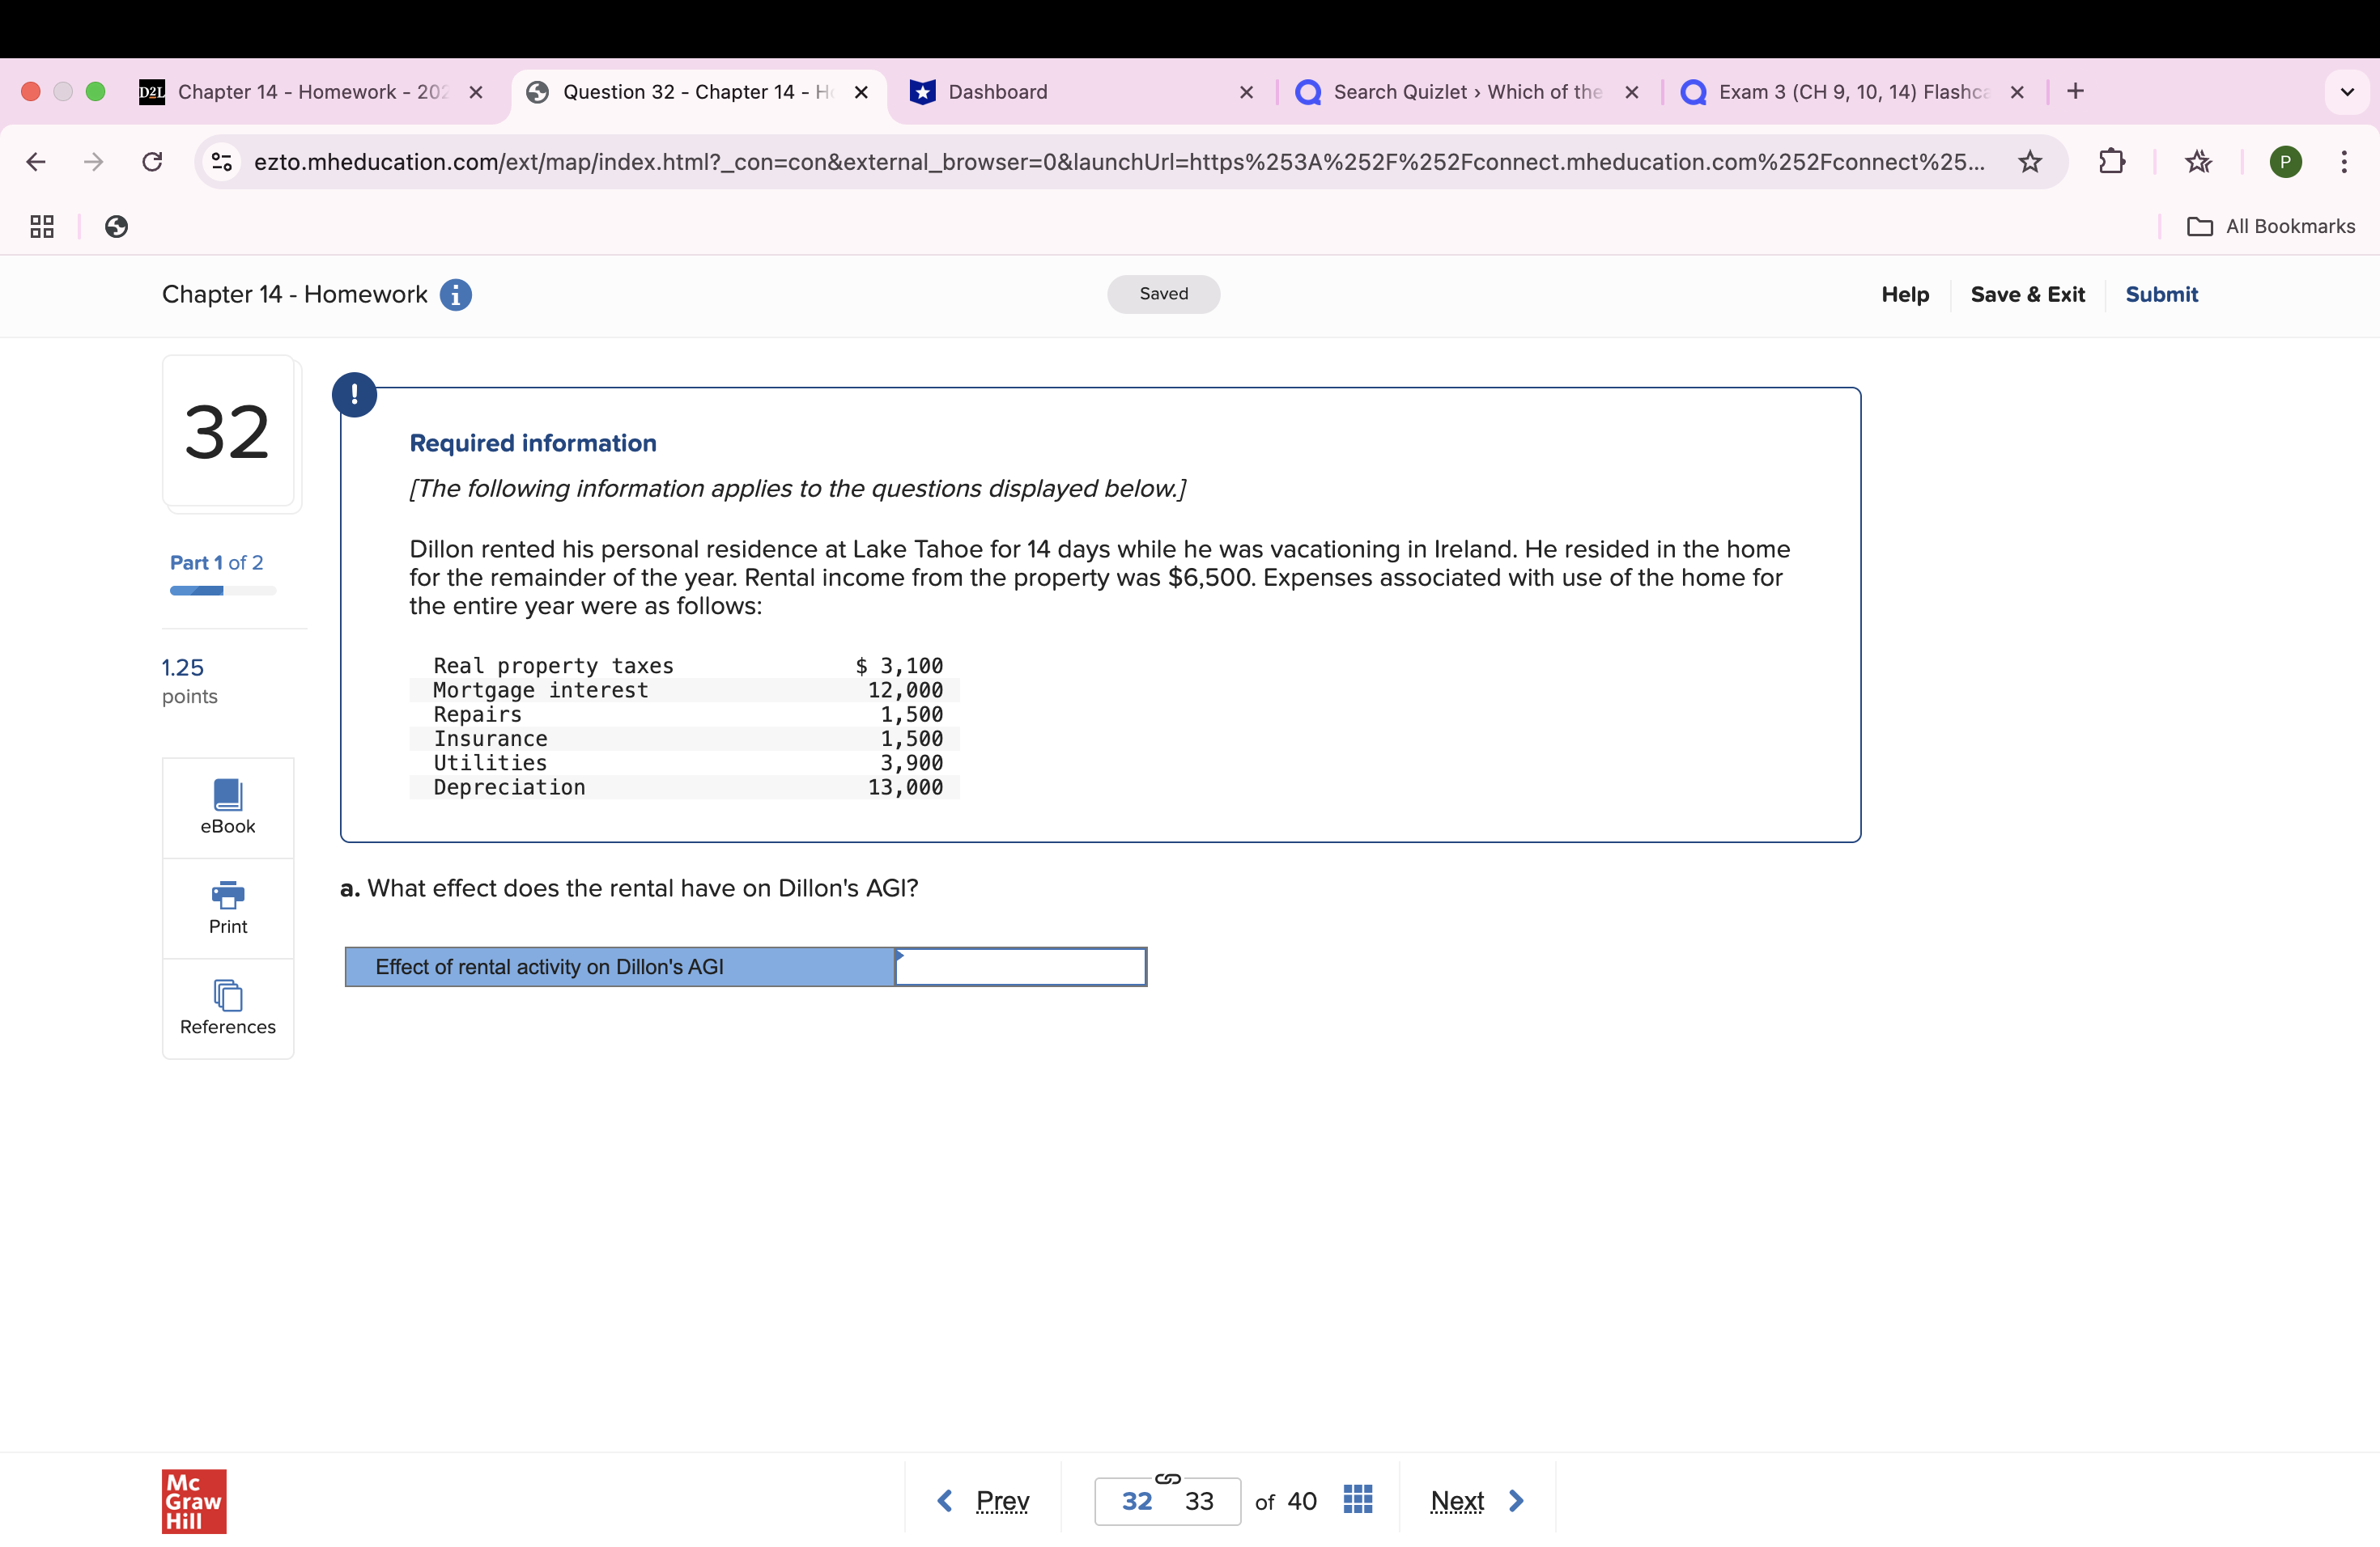The width and height of the screenshot is (2380, 1547).
Task: Click the exclamation alert icon on the question box
Action: [x=354, y=394]
